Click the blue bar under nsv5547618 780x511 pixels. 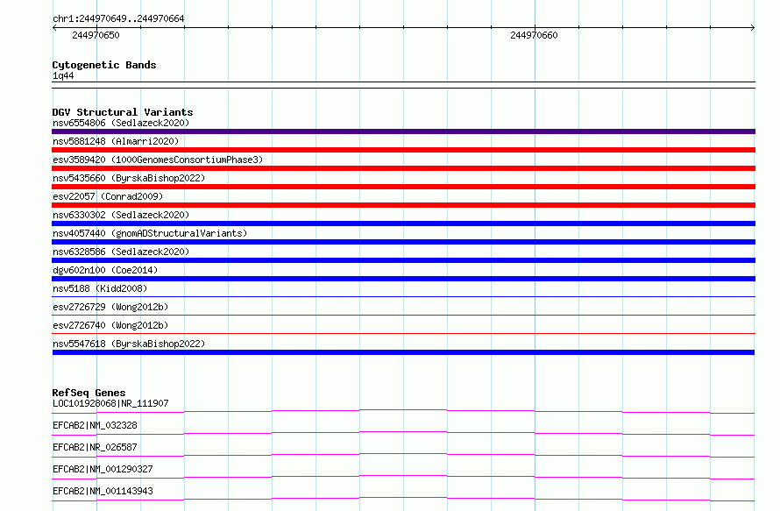(403, 352)
